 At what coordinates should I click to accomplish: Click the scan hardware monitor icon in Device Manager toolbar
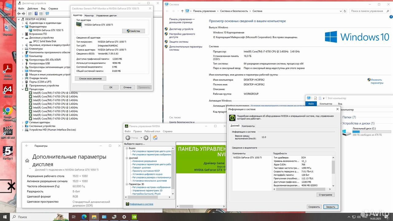tap(47, 14)
